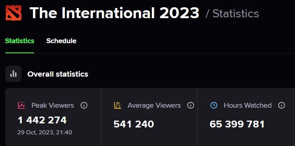Click the Dota 2 logo icon
The image size is (295, 146).
(x=13, y=13)
